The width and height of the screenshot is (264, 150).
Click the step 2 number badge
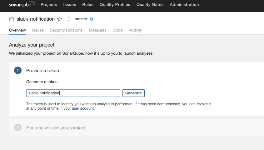click(x=18, y=127)
